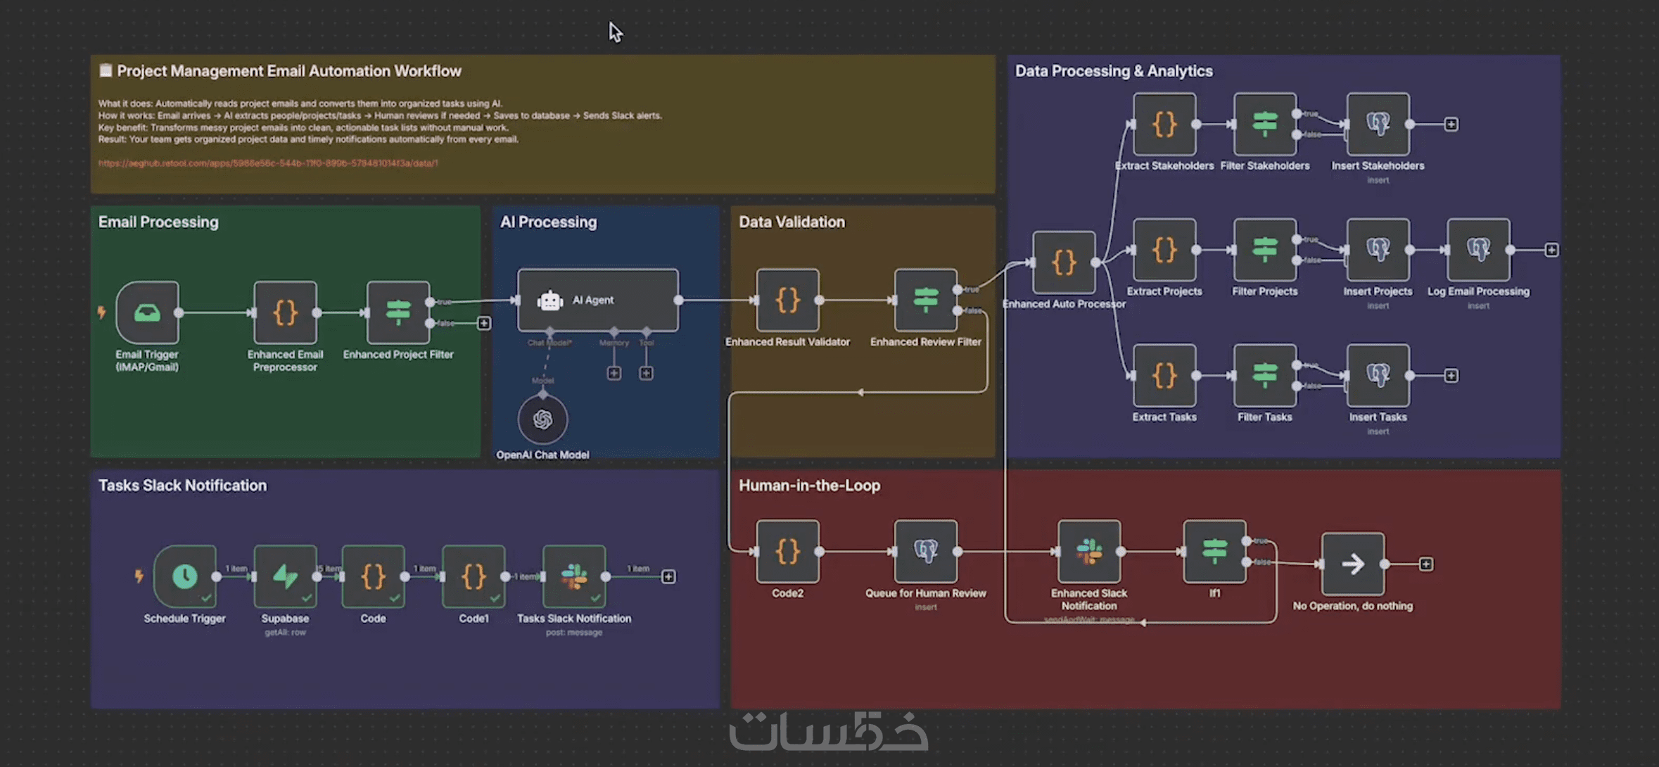Add node after Enhanced Project Filter false output

click(x=484, y=323)
